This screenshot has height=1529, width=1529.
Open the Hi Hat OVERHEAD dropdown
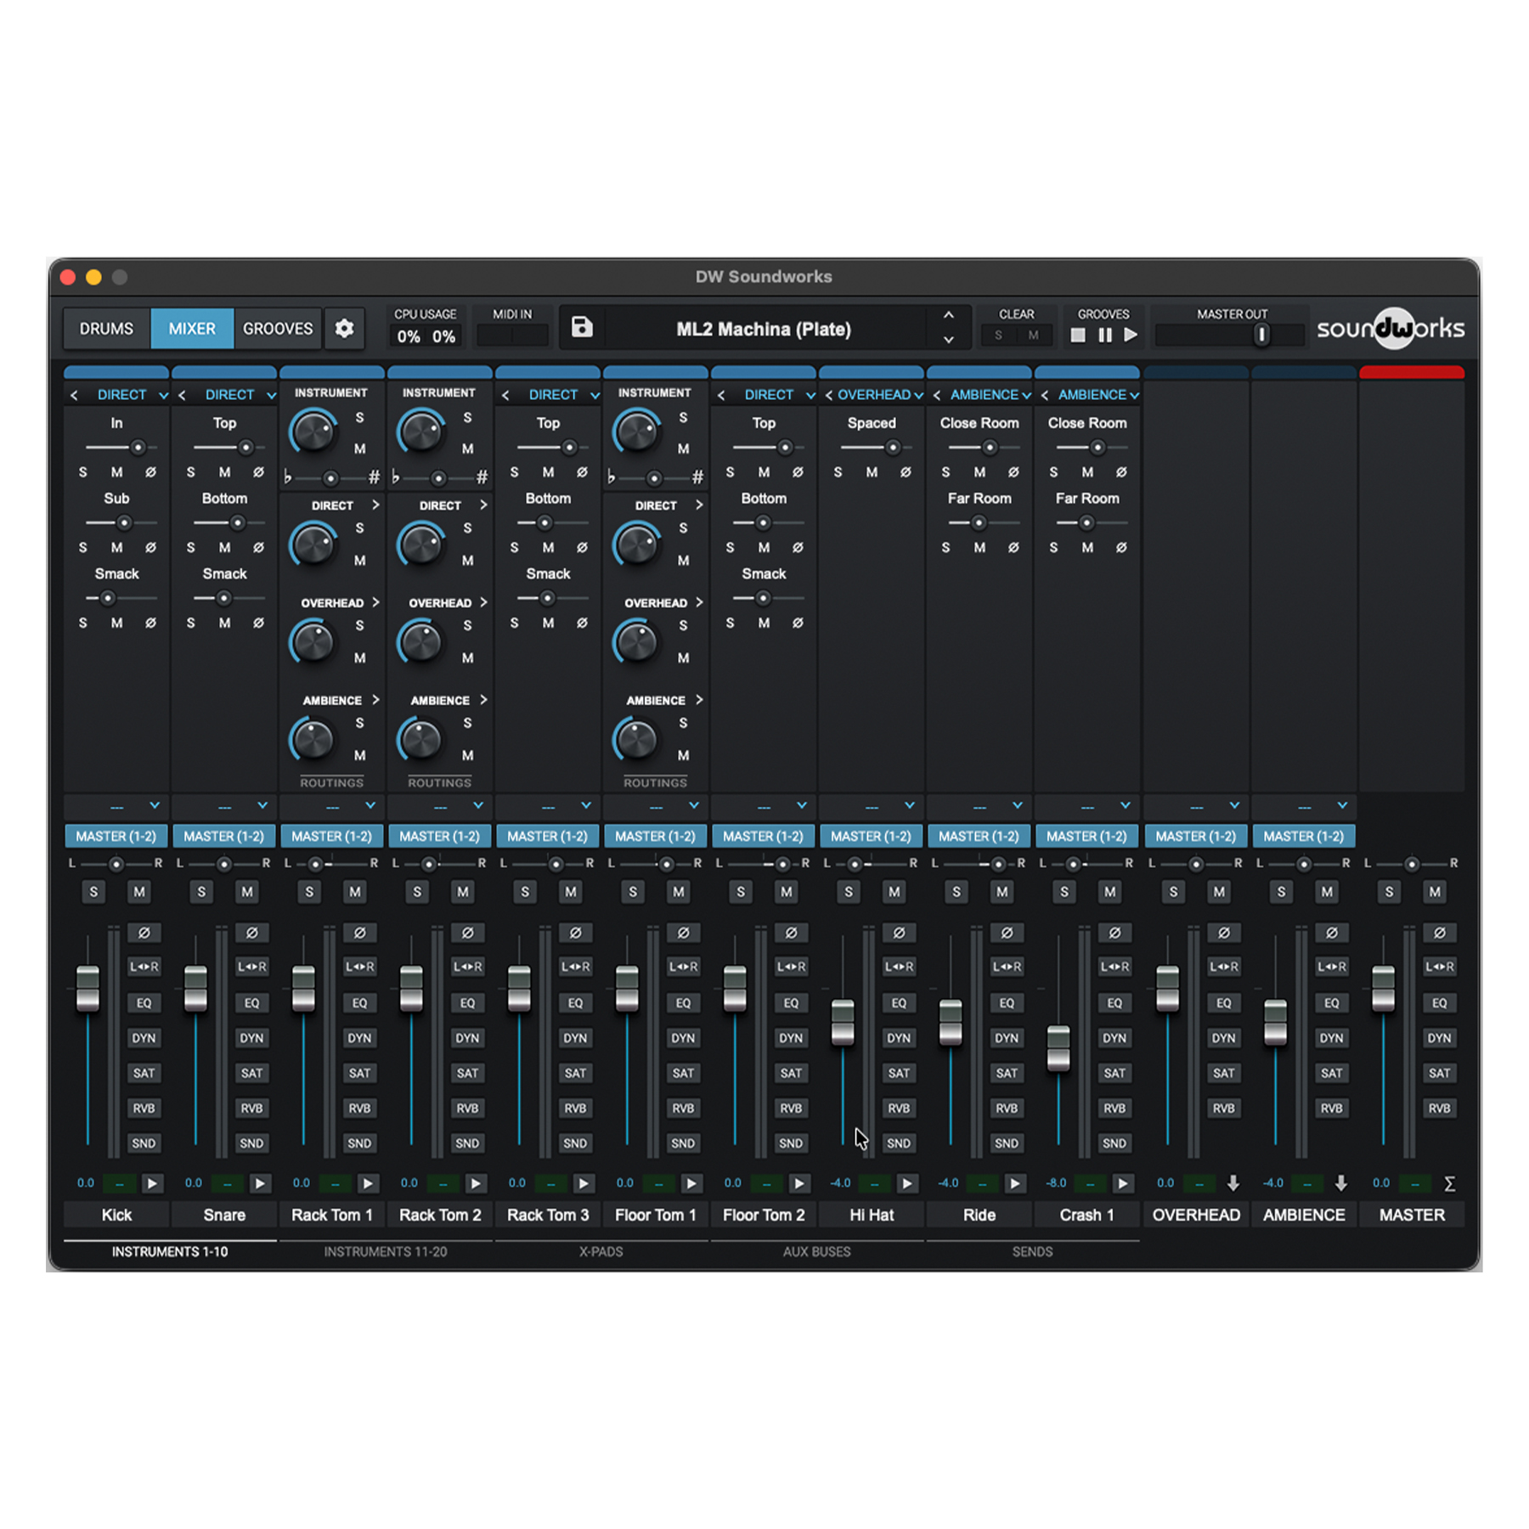pos(918,395)
